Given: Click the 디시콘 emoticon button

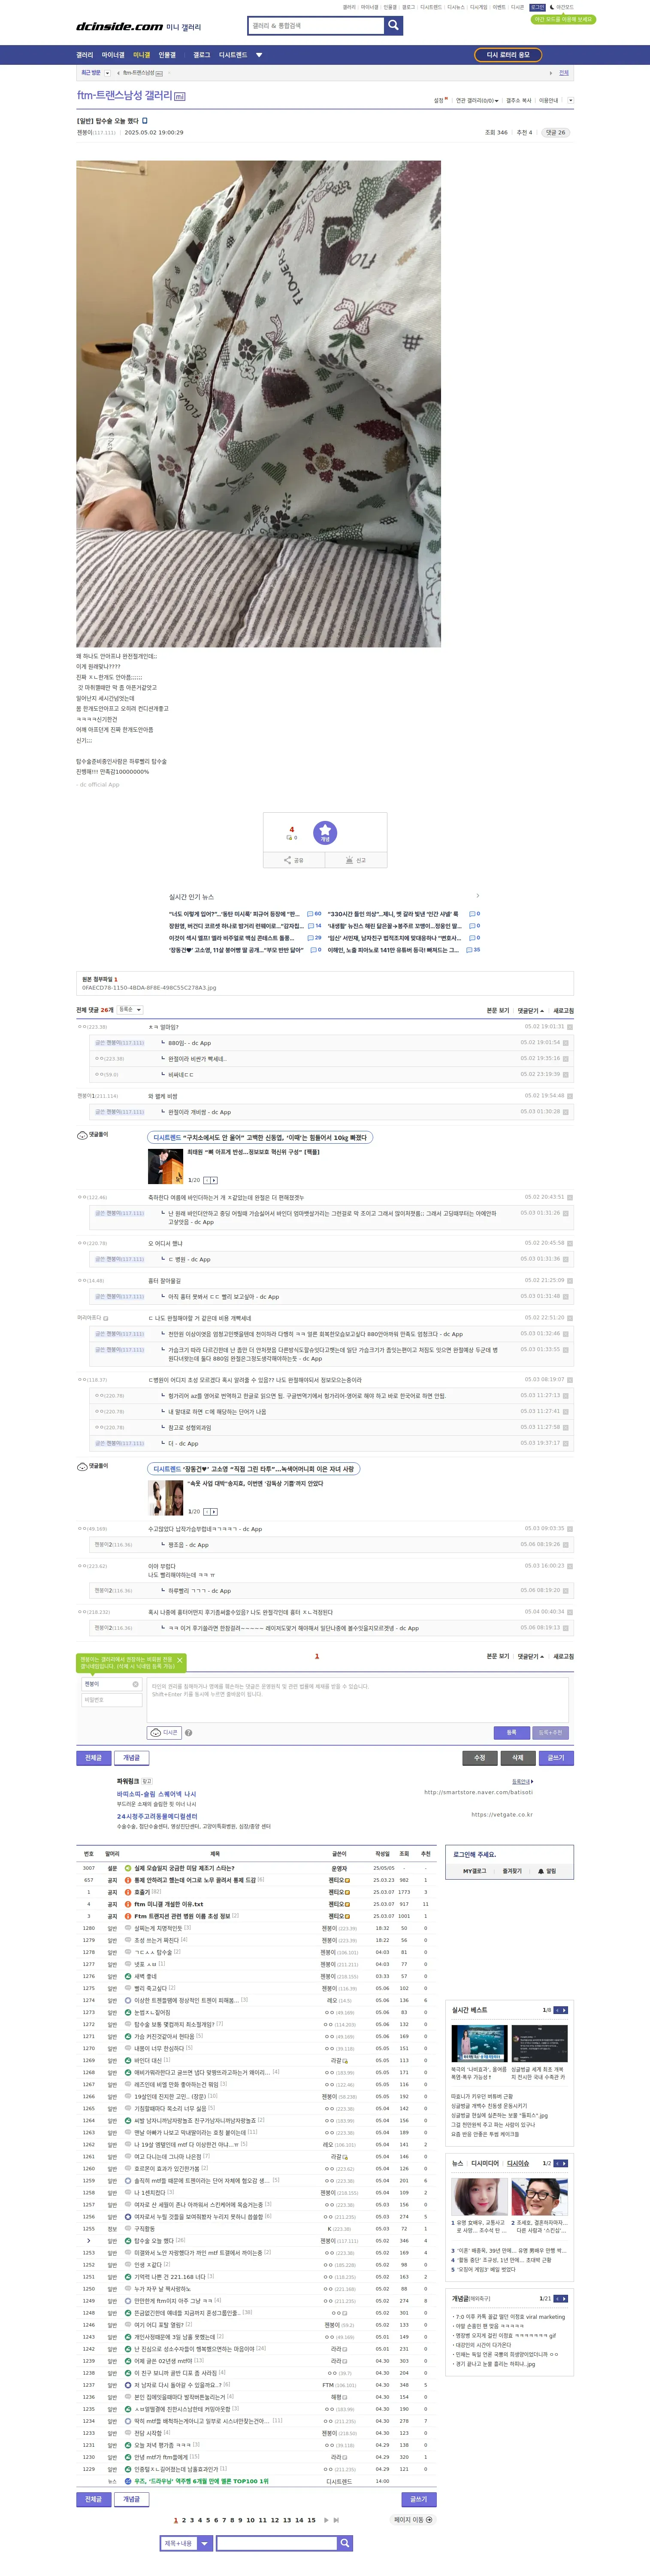Looking at the screenshot, I should pyautogui.click(x=164, y=1733).
